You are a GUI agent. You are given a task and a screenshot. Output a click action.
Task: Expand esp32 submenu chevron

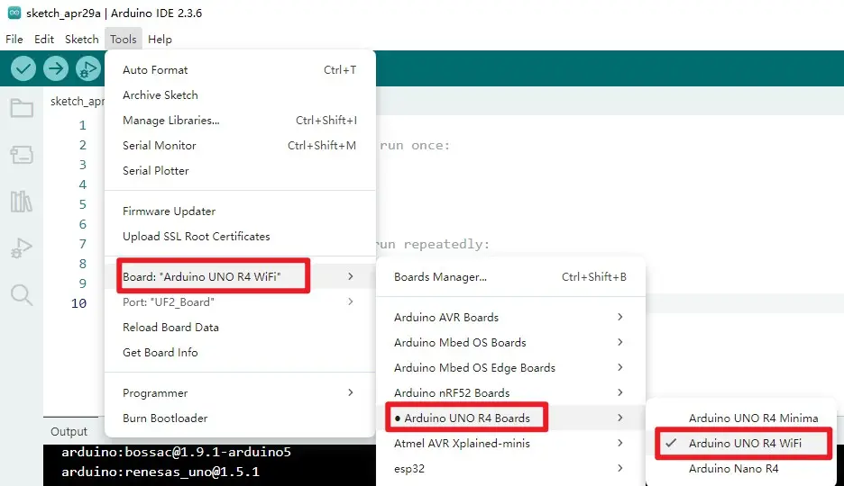click(x=620, y=469)
